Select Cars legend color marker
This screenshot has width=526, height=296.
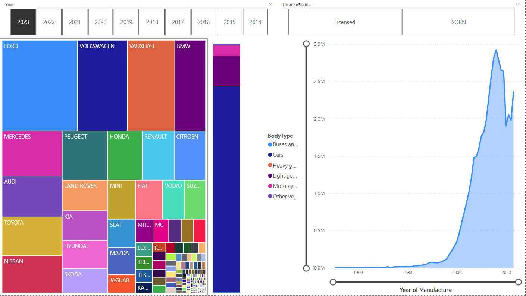tap(270, 155)
